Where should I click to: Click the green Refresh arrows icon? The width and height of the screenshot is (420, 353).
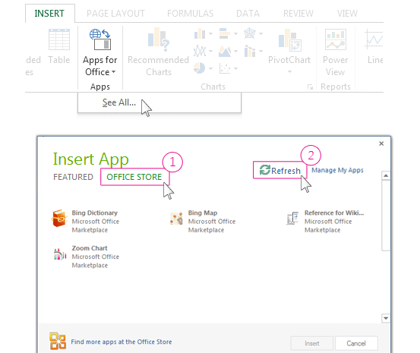265,170
